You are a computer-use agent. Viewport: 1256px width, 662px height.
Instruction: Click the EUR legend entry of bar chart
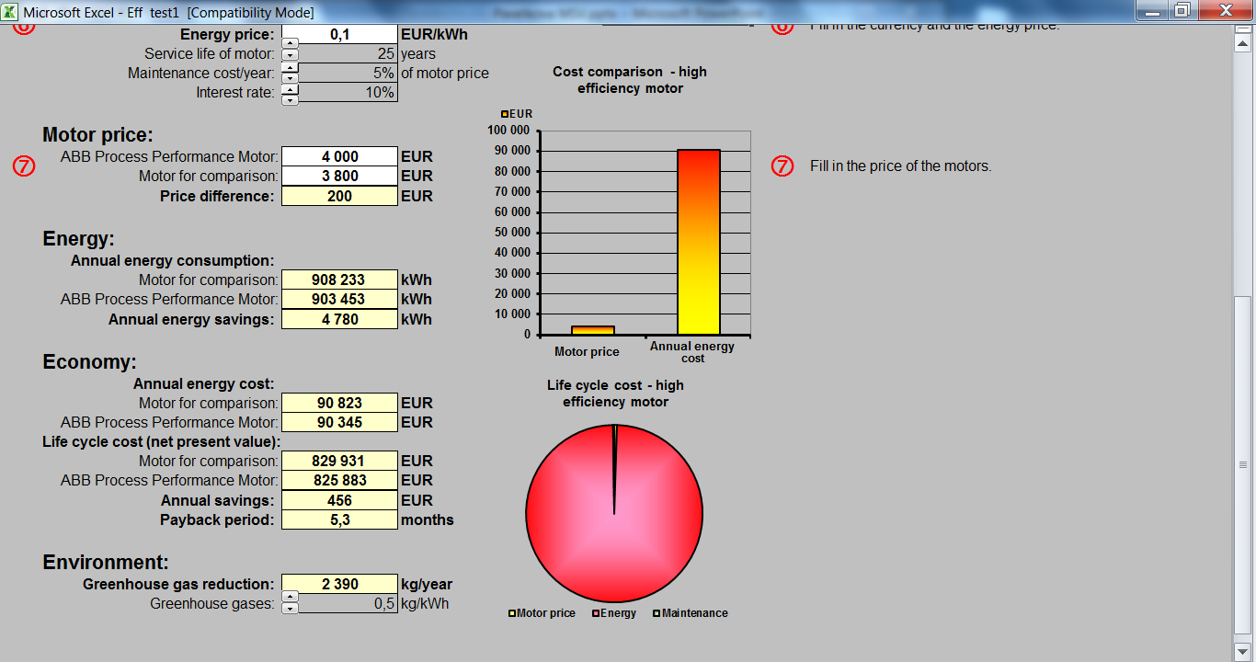coord(517,114)
